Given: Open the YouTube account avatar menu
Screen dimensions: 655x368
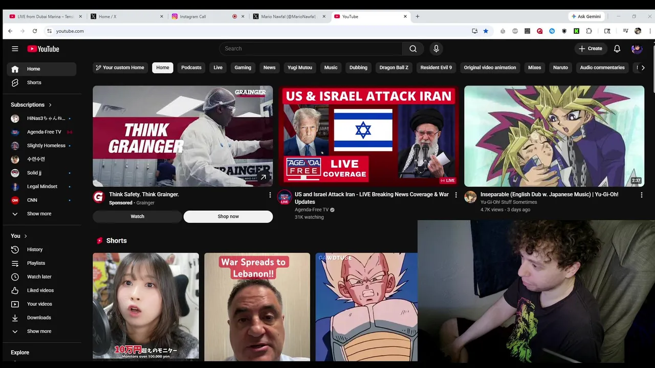Looking at the screenshot, I should coord(637,49).
